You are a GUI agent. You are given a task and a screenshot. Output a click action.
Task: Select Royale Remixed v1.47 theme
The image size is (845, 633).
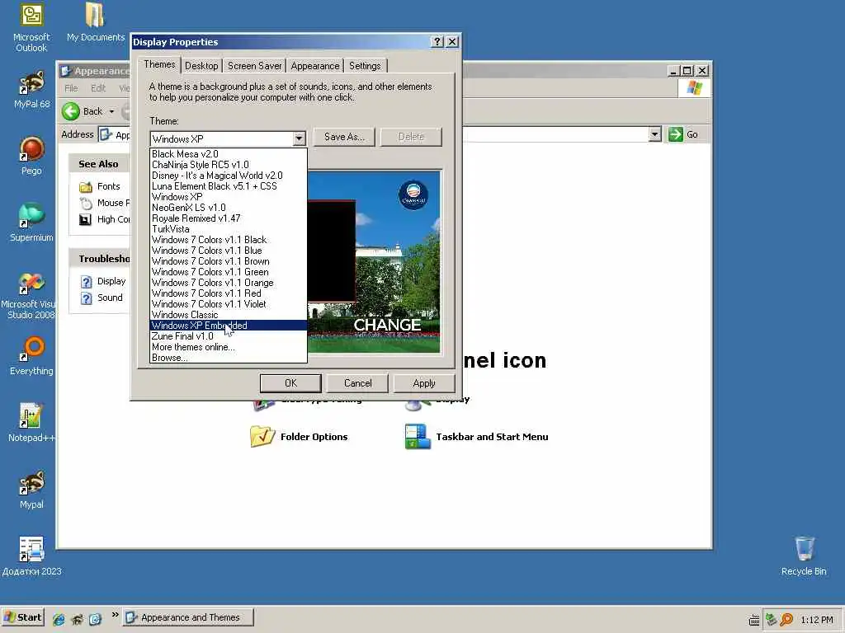tap(228, 218)
